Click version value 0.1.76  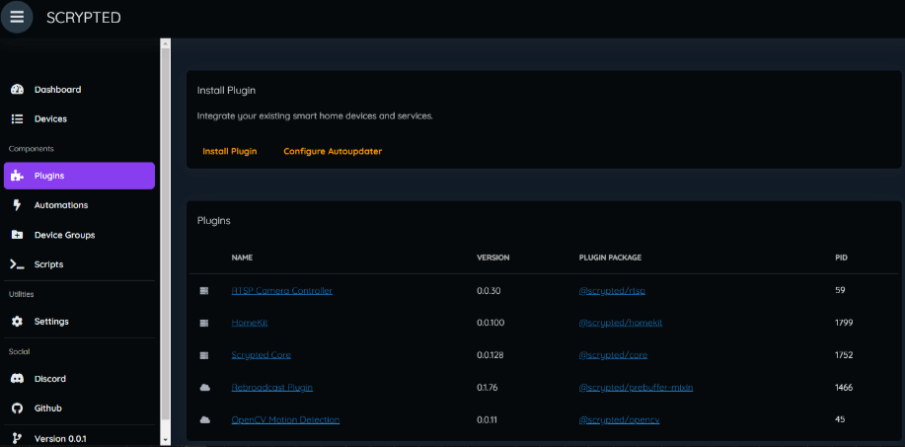[x=488, y=388]
